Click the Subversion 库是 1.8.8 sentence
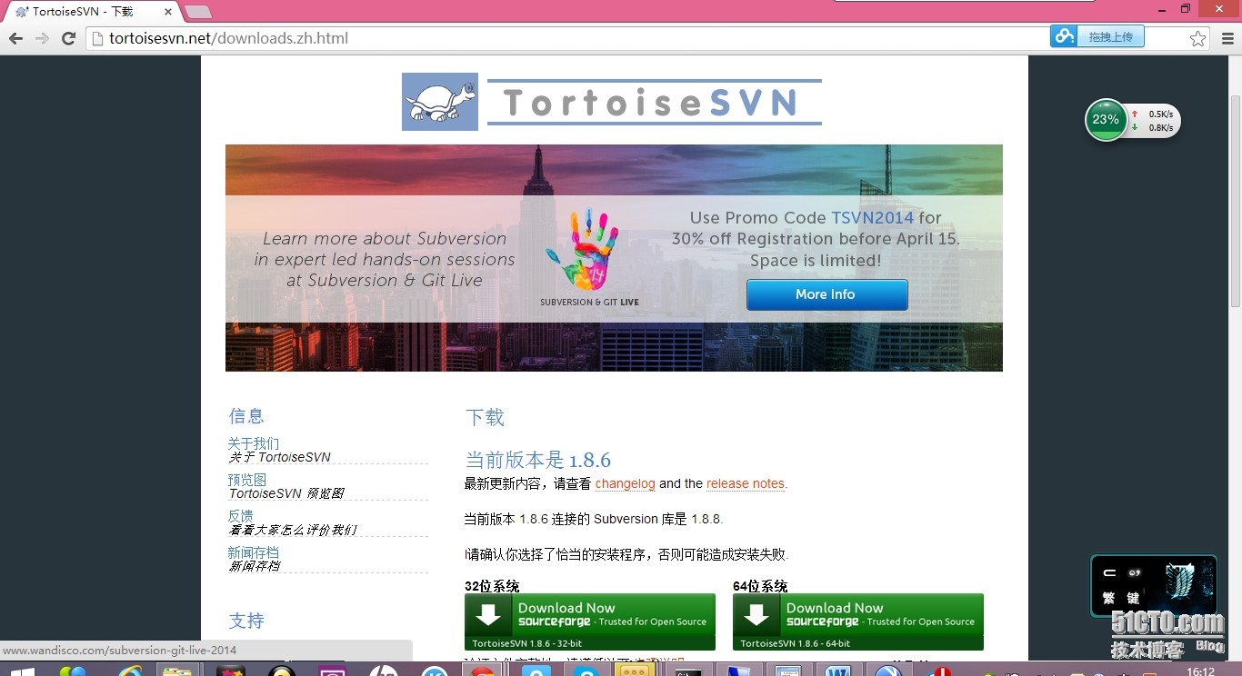Viewport: 1242px width, 676px height. pos(594,519)
